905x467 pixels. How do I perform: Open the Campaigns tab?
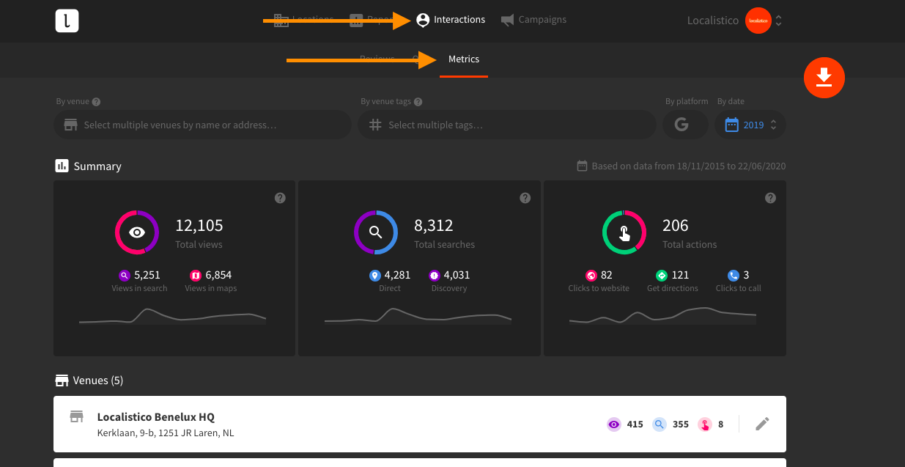[x=533, y=20]
